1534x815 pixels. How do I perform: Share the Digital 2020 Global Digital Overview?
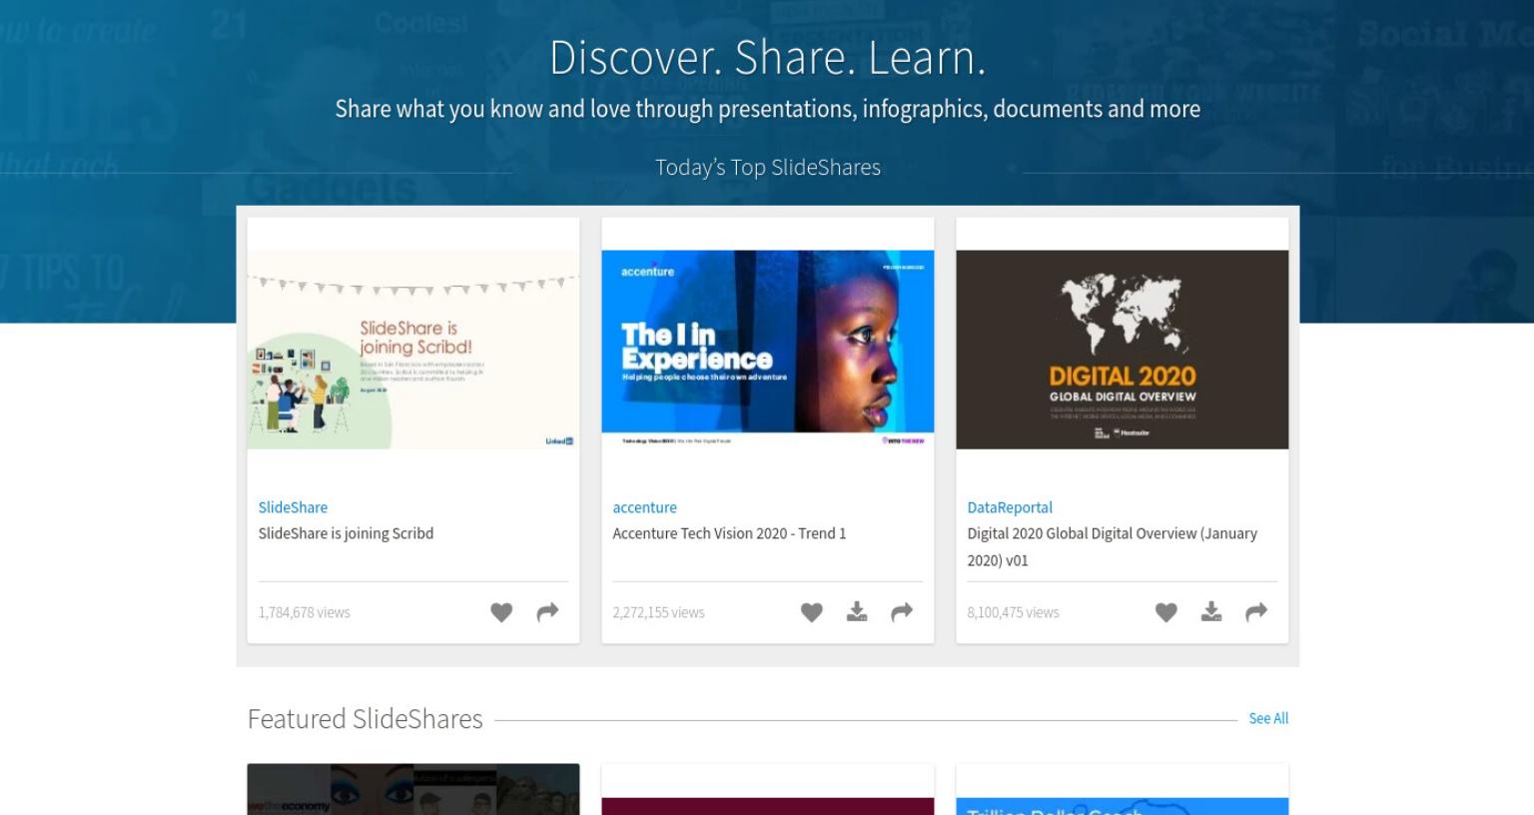(x=1256, y=612)
